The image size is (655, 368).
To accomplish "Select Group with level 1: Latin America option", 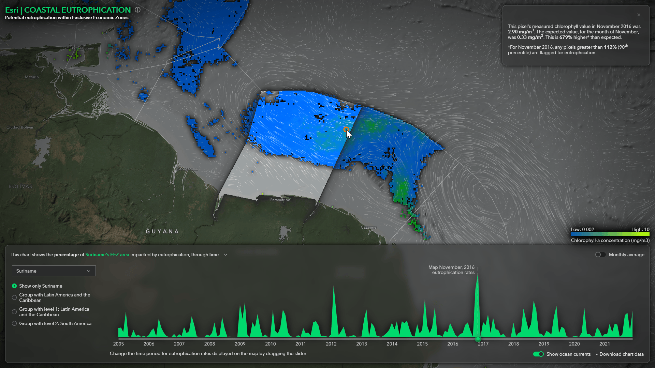I will click(14, 312).
